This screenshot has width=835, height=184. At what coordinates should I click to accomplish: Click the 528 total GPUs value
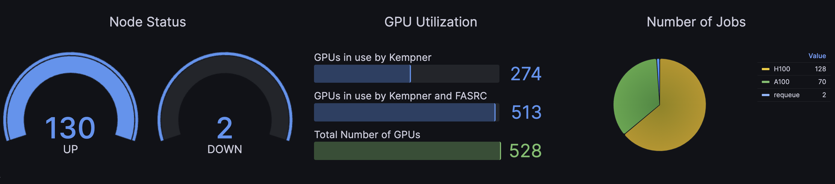(525, 151)
